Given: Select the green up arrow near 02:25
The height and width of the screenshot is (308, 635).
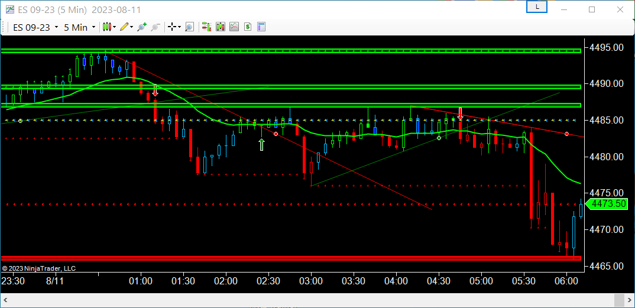Looking at the screenshot, I should [x=261, y=144].
